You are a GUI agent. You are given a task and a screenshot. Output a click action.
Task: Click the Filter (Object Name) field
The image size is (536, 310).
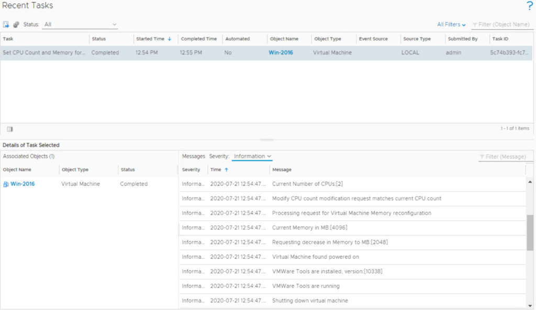[x=505, y=25]
